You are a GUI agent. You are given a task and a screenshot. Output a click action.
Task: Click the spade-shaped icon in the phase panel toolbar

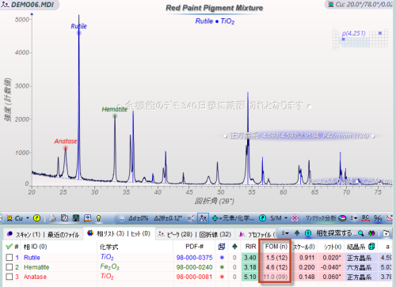tap(297, 233)
